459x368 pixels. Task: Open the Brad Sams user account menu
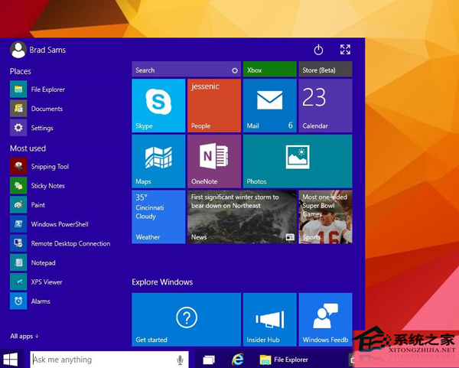pos(38,50)
